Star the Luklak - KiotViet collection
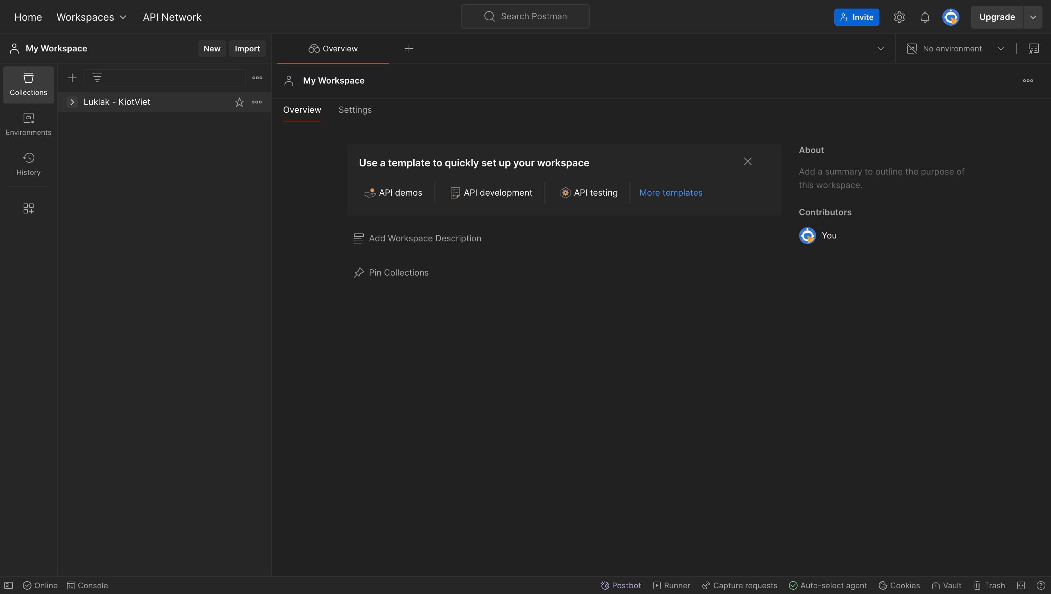The image size is (1051, 594). [x=240, y=102]
